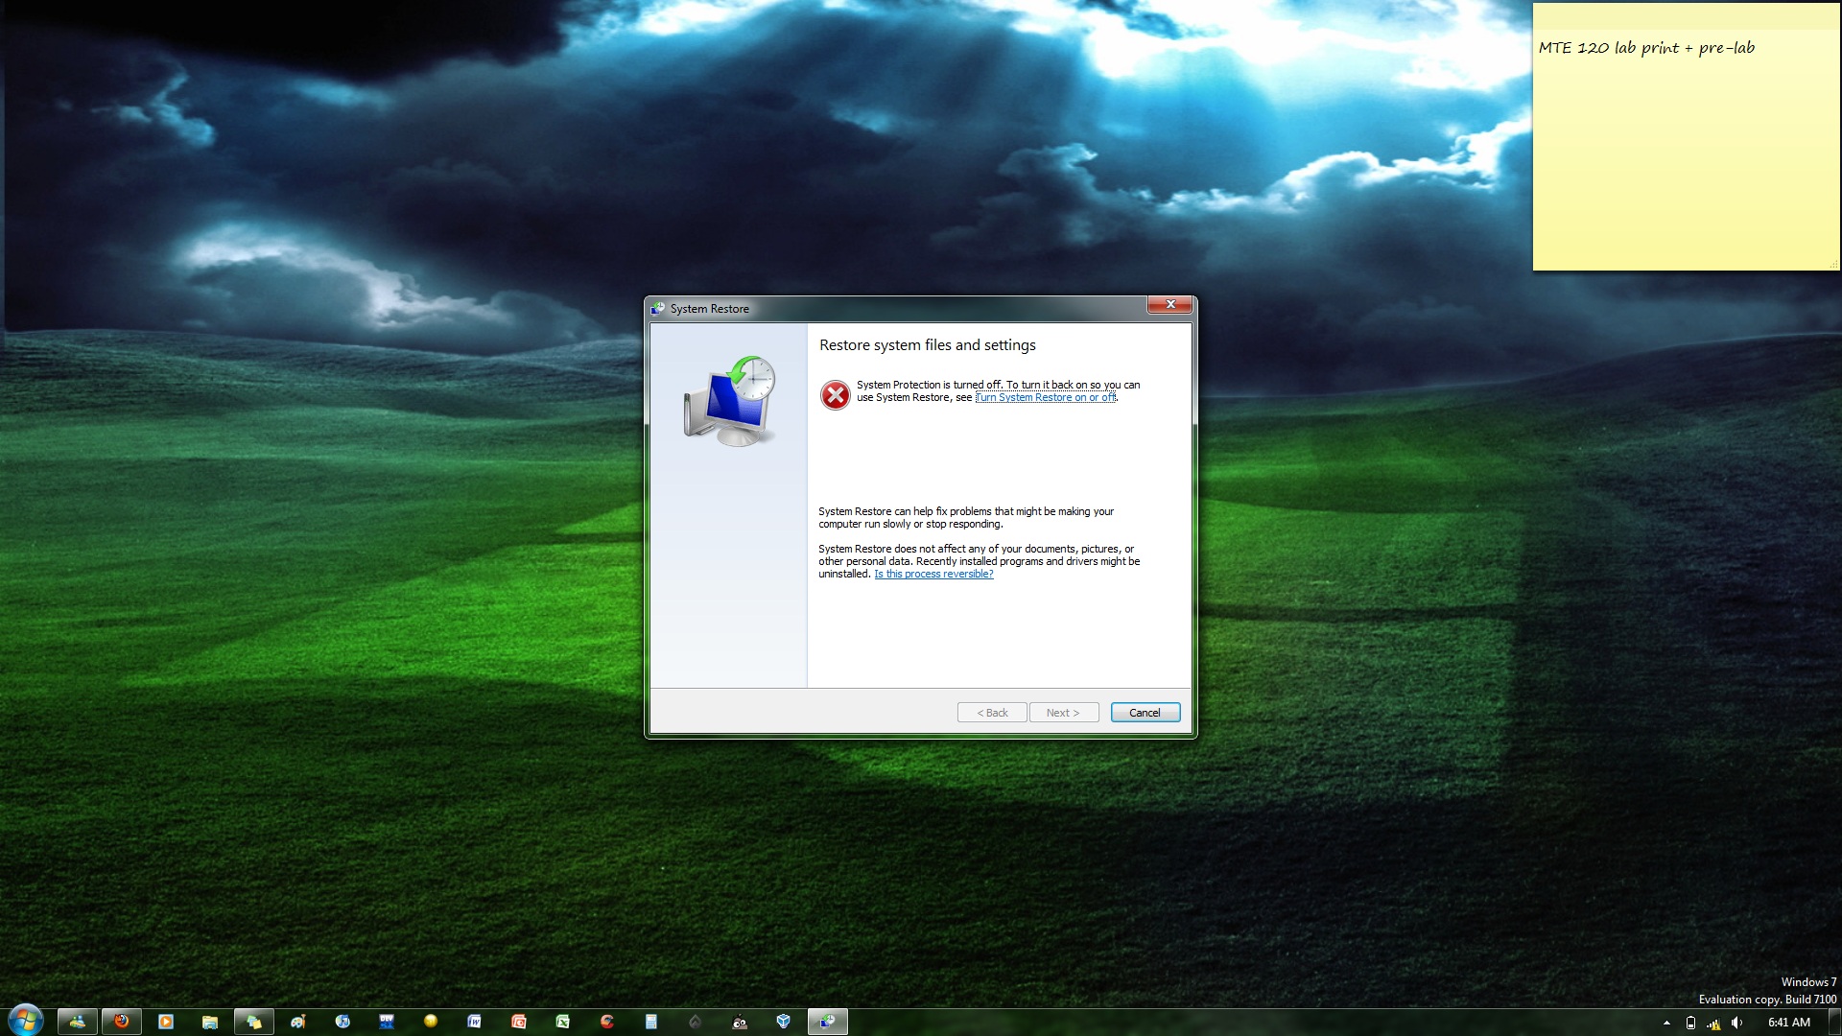The width and height of the screenshot is (1842, 1036).
Task: Launch CCleaner from the taskbar
Action: (607, 1022)
